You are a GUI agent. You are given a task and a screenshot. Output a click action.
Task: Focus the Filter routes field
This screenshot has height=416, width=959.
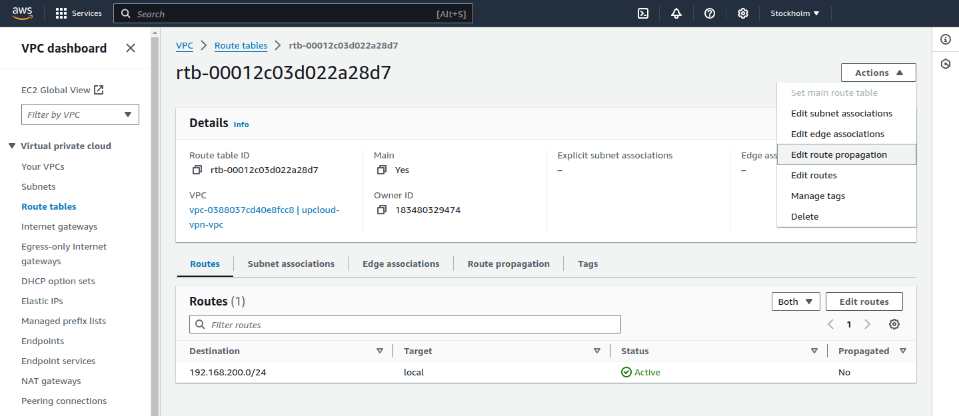405,324
